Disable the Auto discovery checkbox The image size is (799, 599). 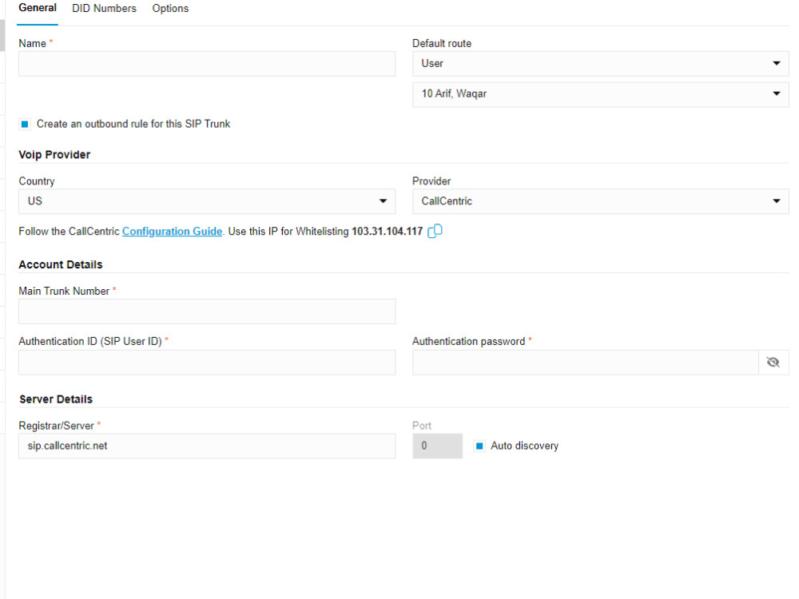(479, 446)
